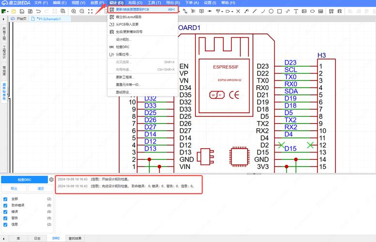Open the 下单 (A) menu

tap(192, 3)
